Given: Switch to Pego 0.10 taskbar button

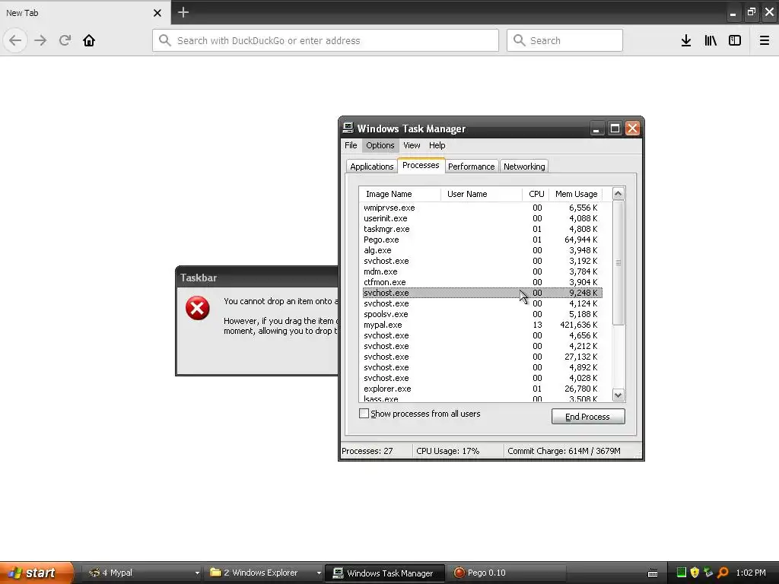Looking at the screenshot, I should [x=507, y=573].
